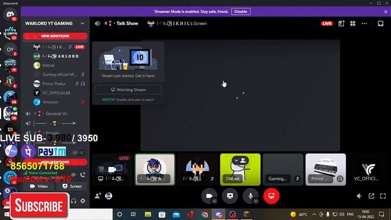
Task: Open VC_OFFICI participant tile
Action: tap(368, 170)
